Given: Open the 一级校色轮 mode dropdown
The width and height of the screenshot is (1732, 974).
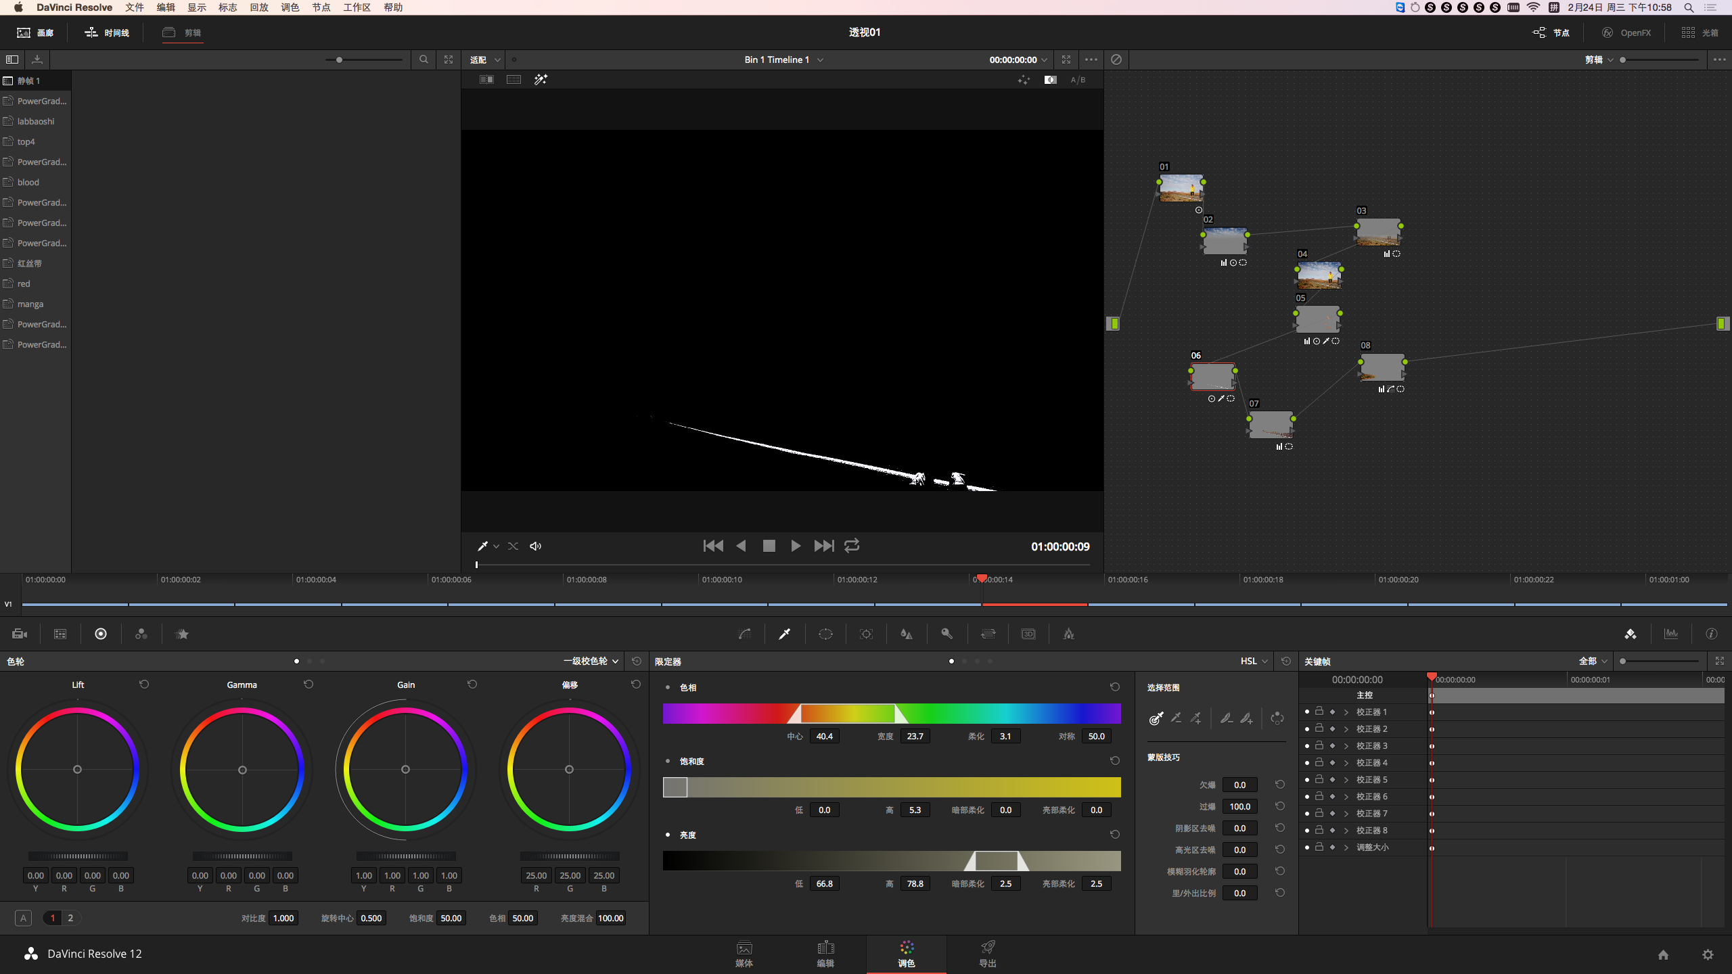Looking at the screenshot, I should (x=591, y=661).
